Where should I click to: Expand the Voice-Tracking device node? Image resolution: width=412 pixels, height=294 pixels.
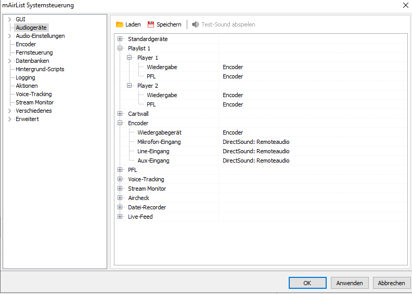[120, 179]
